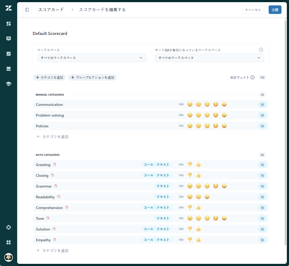Open the inbox tray sidebar icon

pyautogui.click(x=9, y=69)
